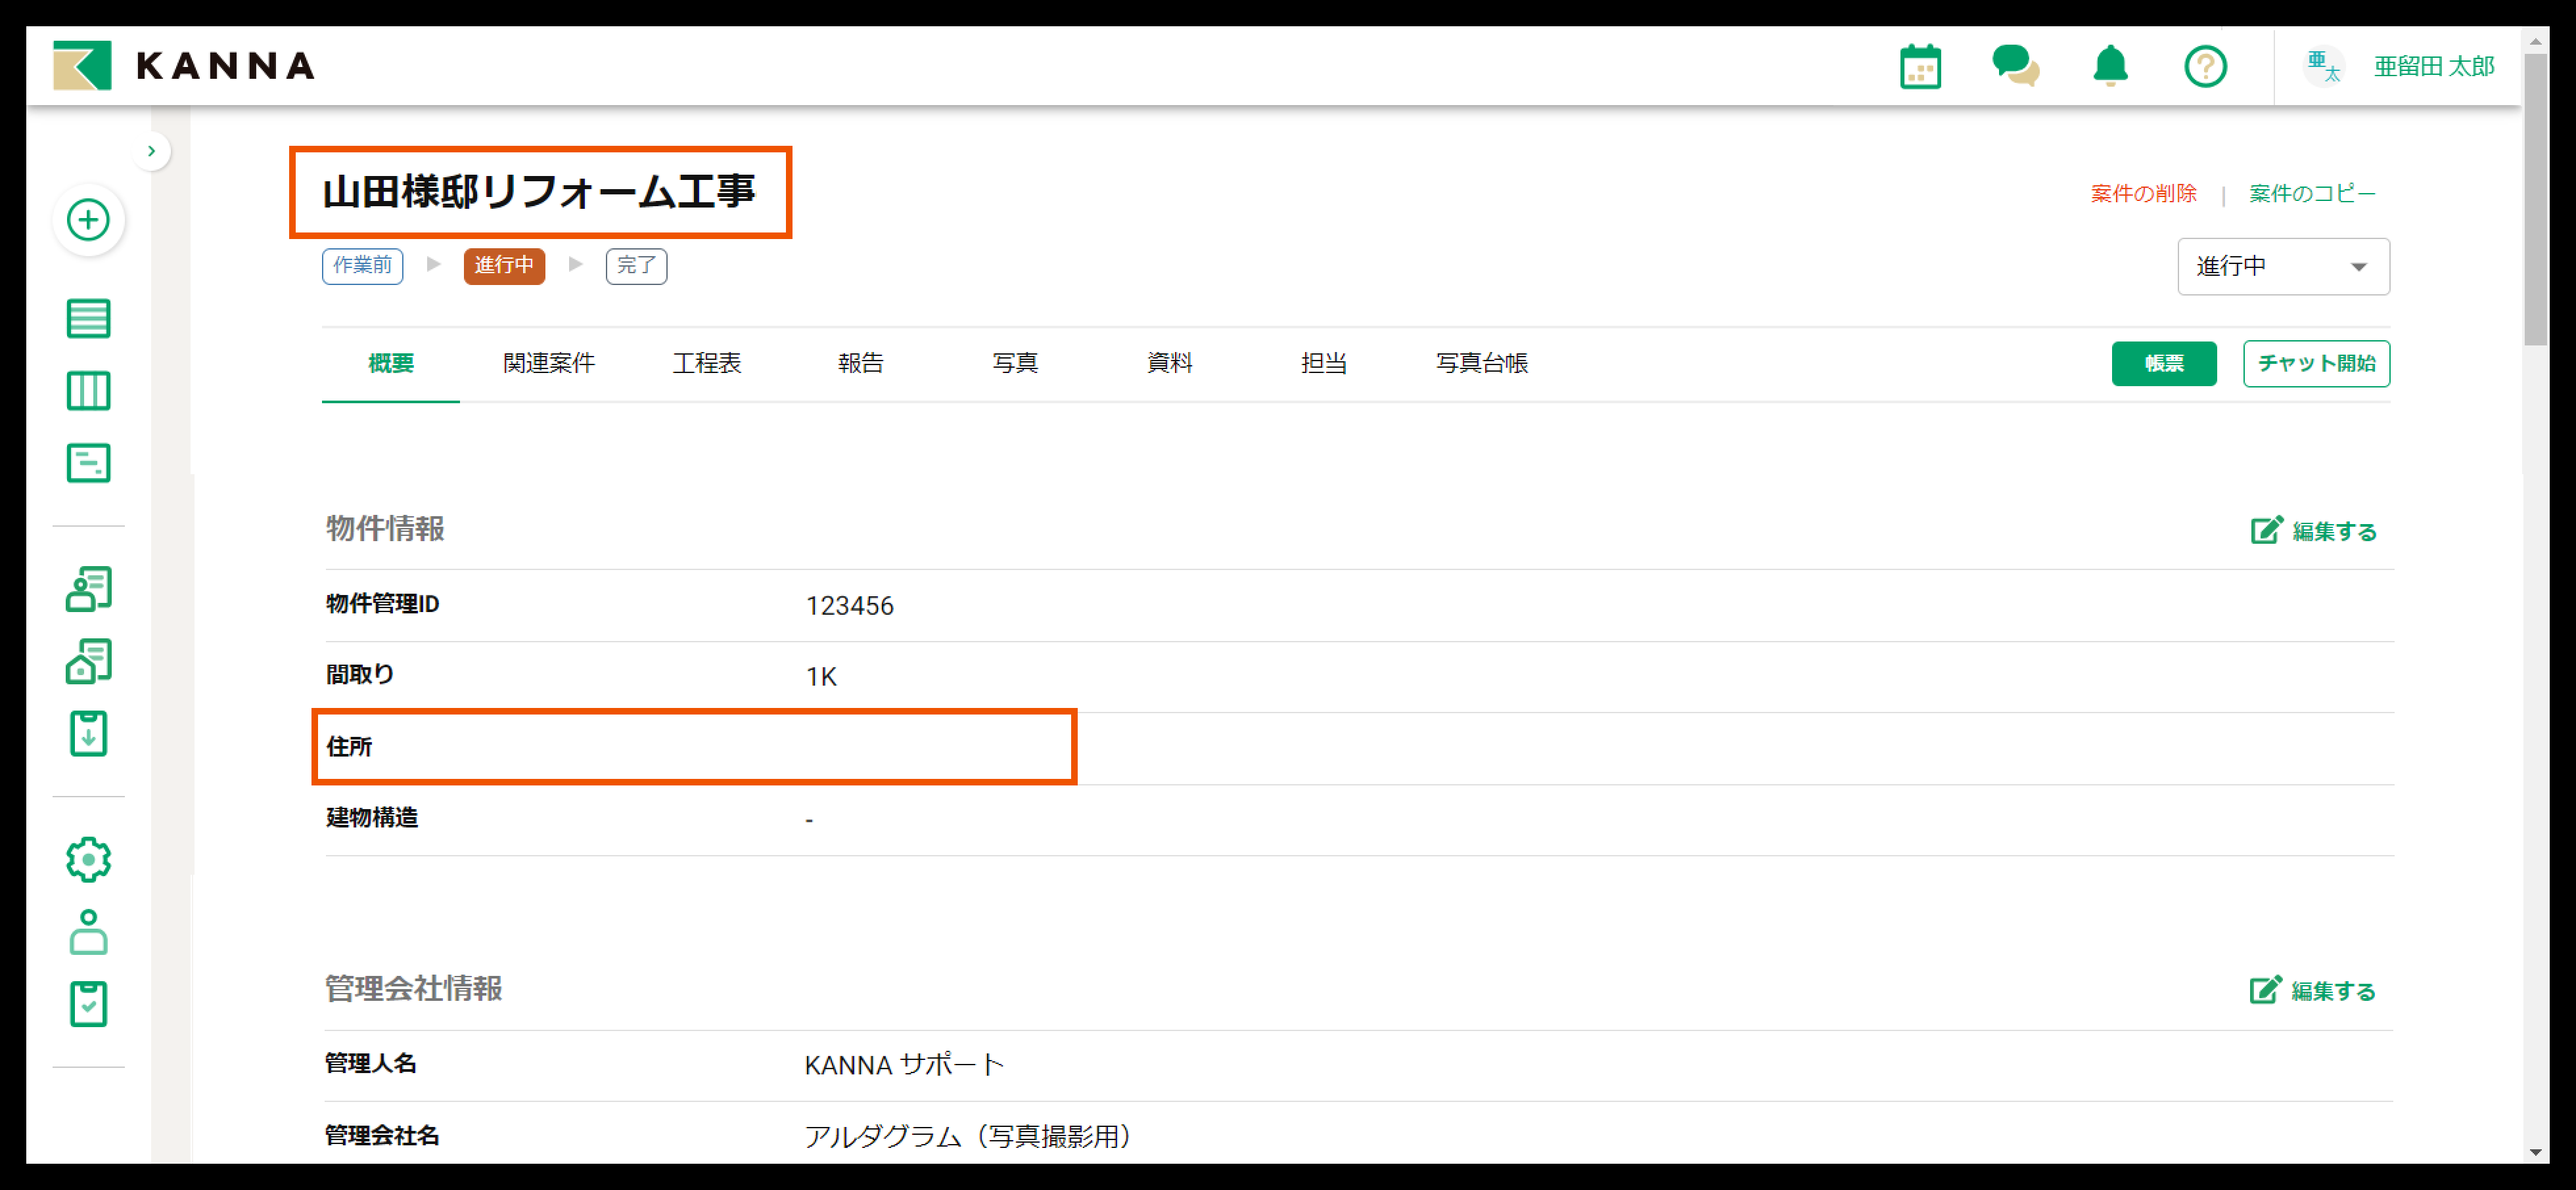Click the list view sidebar icon
The width and height of the screenshot is (2576, 1190).
coord(88,319)
